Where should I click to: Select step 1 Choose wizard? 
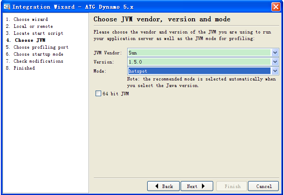tap(27, 19)
